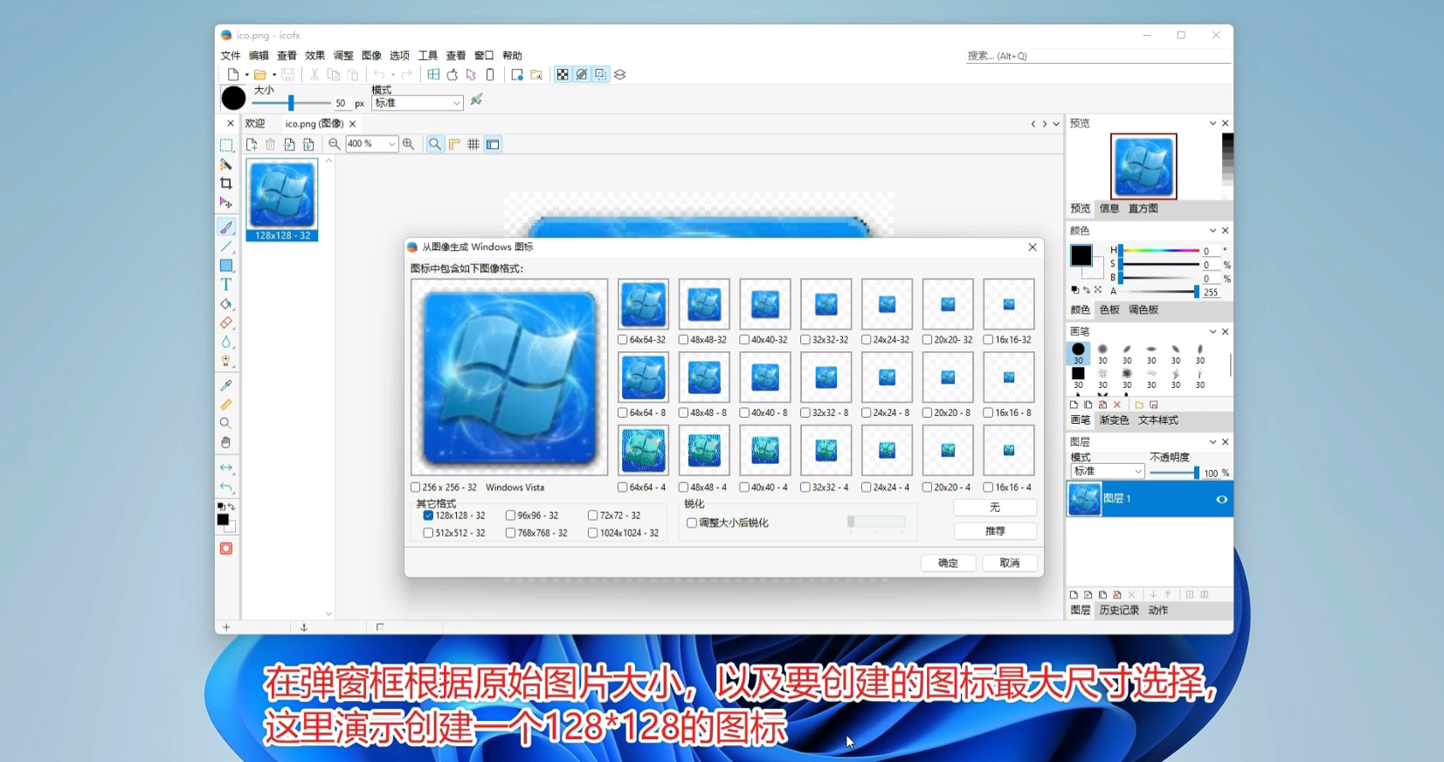Check the 48x48-32 format checkbox
1444x762 pixels.
[684, 340]
